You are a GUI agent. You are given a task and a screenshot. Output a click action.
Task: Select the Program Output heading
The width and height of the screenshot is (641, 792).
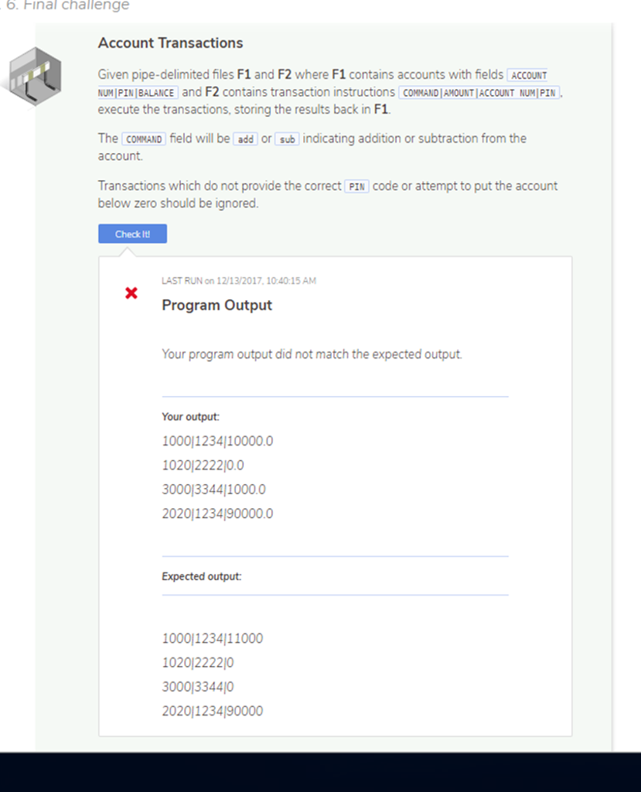(217, 306)
